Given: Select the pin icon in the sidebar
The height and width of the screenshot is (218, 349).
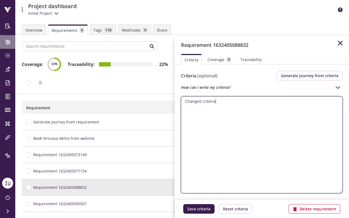Looking at the screenshot, I should click(x=8, y=156).
